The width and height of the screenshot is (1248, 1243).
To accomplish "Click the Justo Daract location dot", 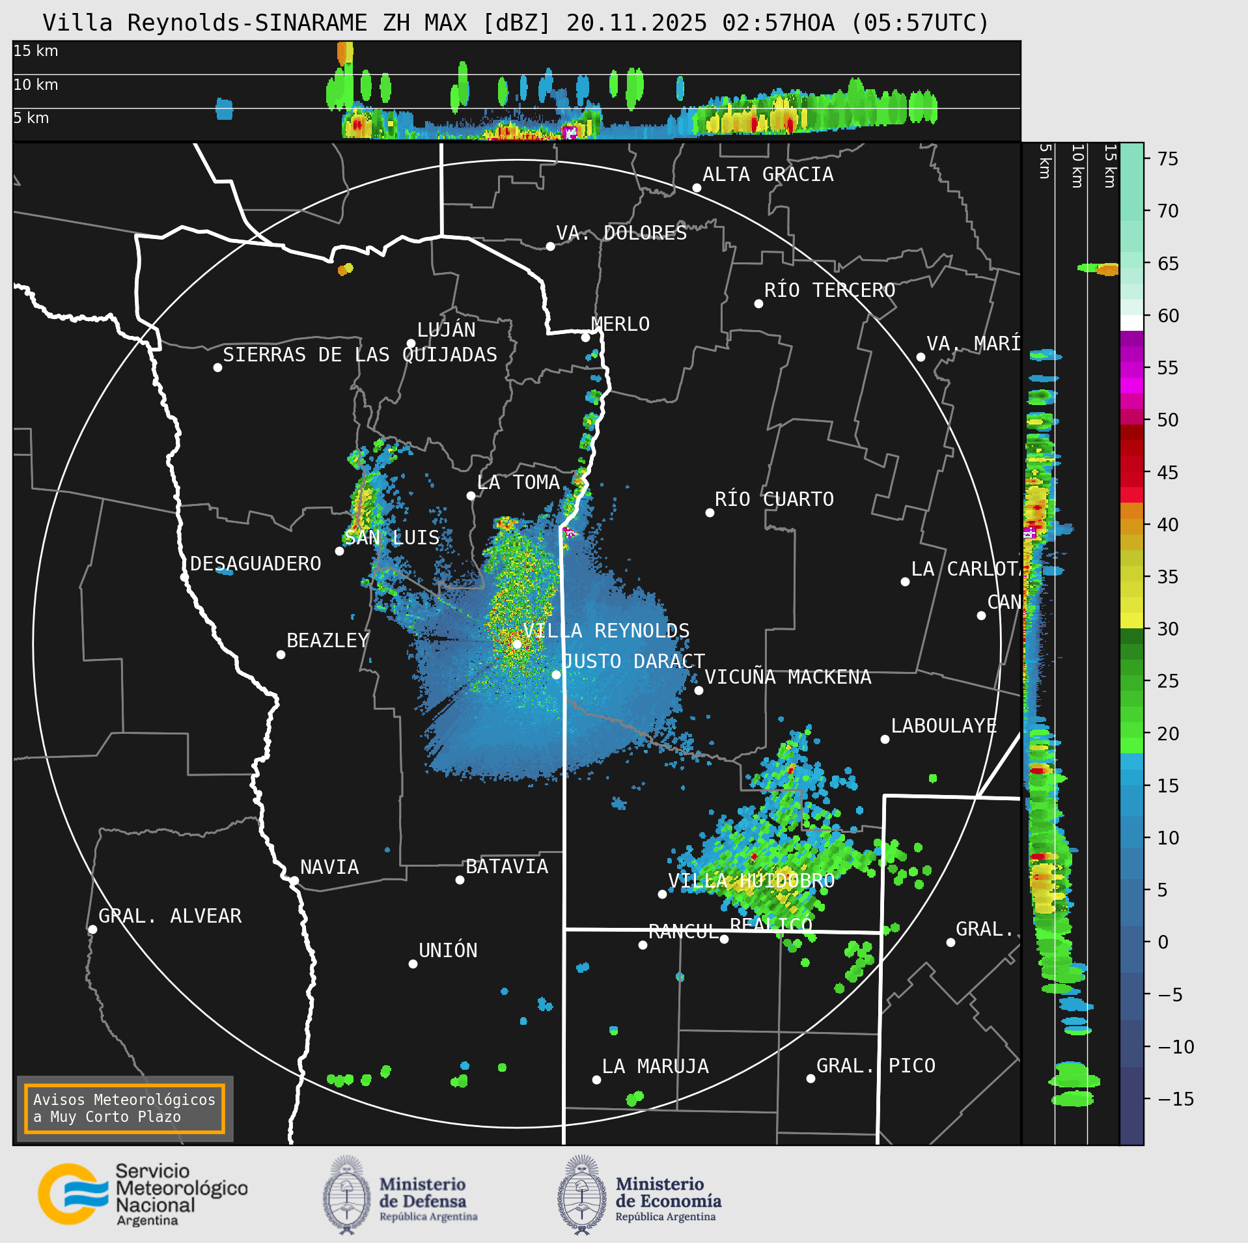I will [556, 675].
